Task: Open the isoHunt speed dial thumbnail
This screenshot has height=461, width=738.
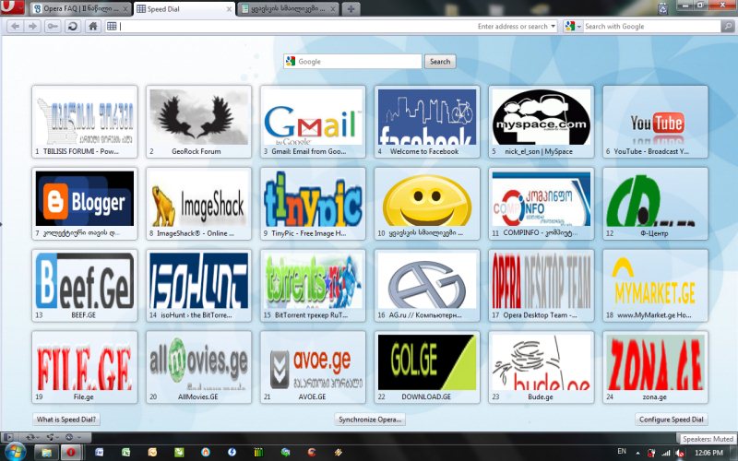Action: [198, 285]
